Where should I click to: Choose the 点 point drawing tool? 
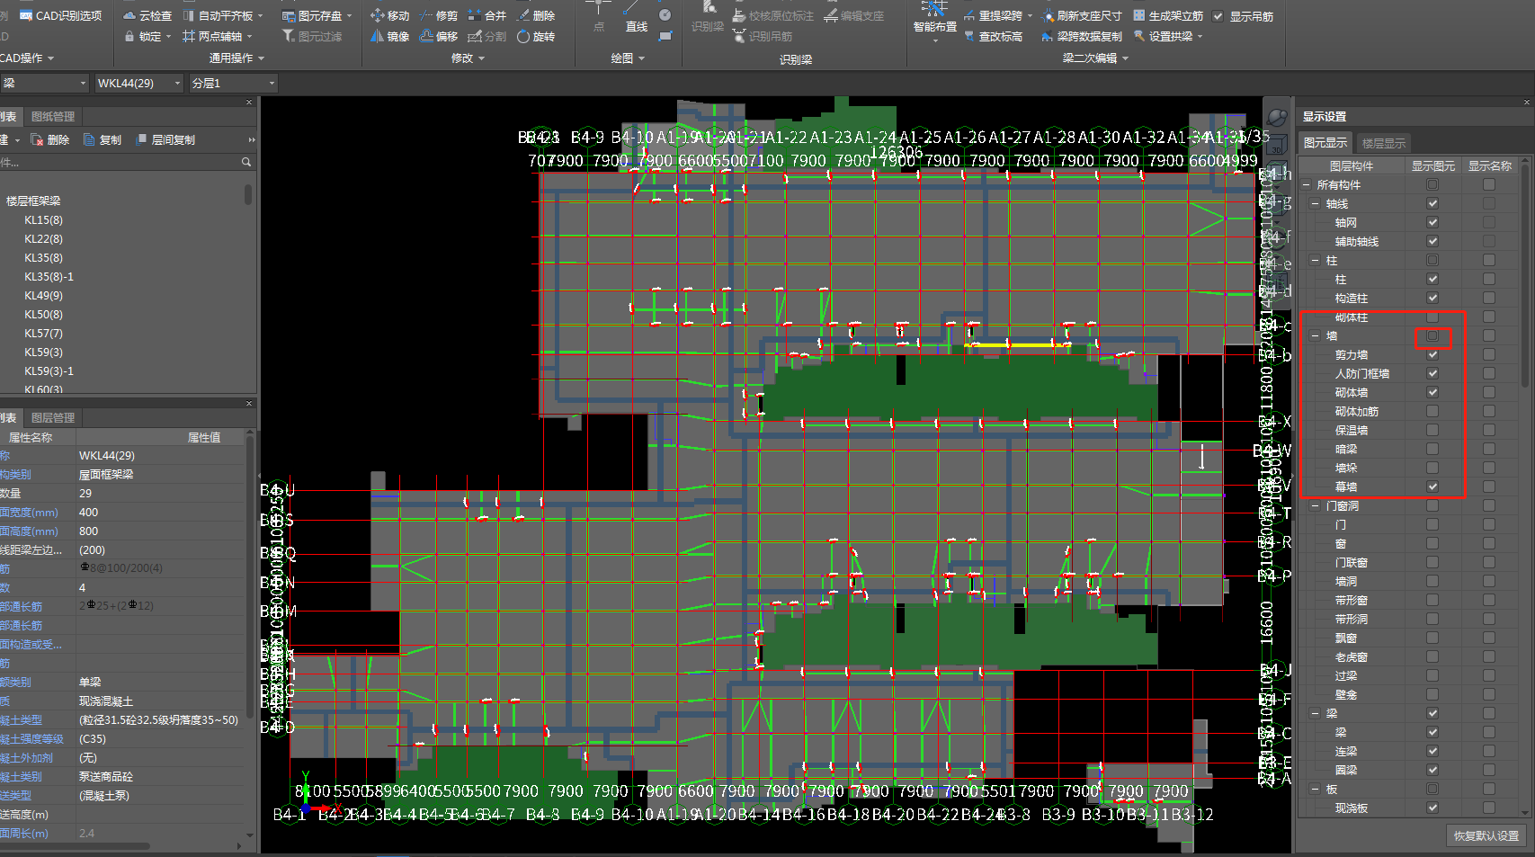pos(599,18)
